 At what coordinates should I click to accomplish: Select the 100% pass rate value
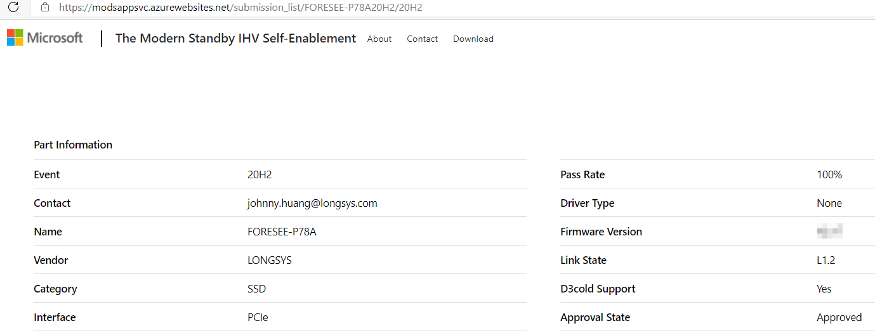[x=829, y=174]
